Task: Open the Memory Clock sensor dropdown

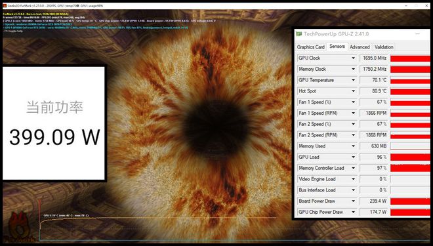Action: [353, 69]
